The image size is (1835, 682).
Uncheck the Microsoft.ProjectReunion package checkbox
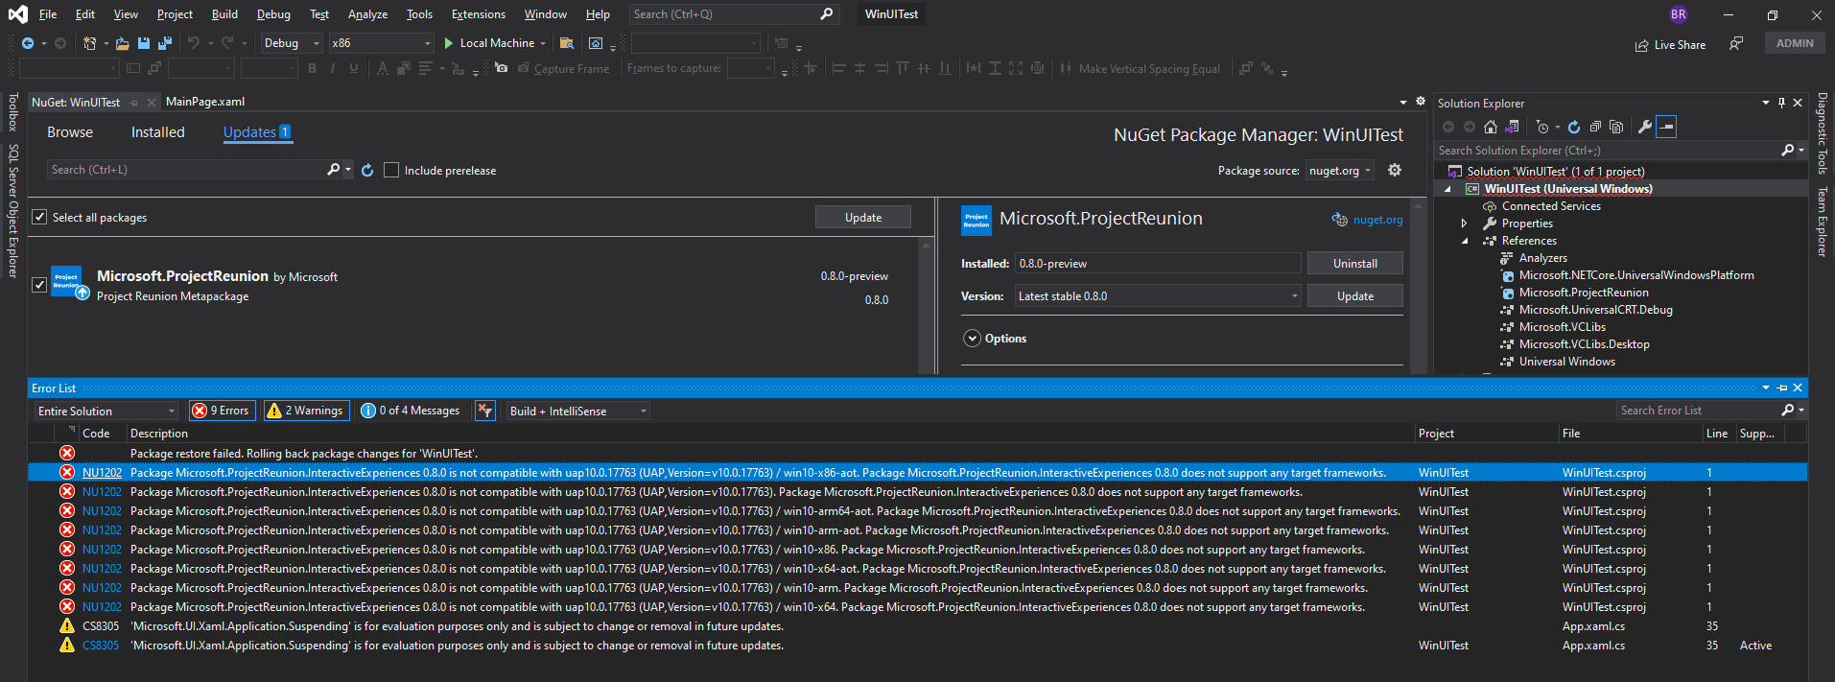coord(39,285)
